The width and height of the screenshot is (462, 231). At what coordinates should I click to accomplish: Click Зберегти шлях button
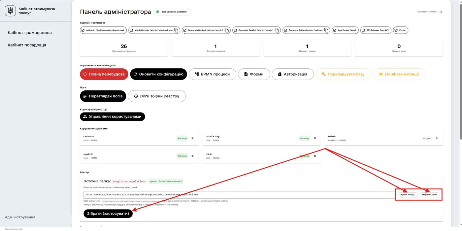(429, 195)
